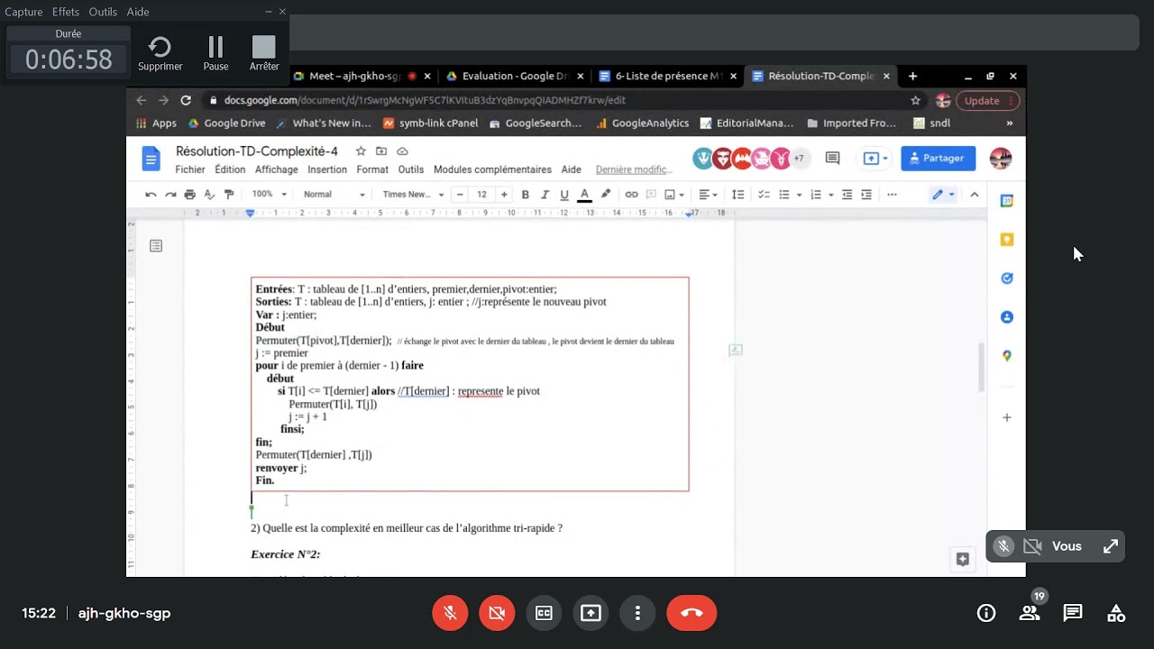Add a comment via toolbar icon
Screen dimensions: 1154x649
pyautogui.click(x=651, y=195)
